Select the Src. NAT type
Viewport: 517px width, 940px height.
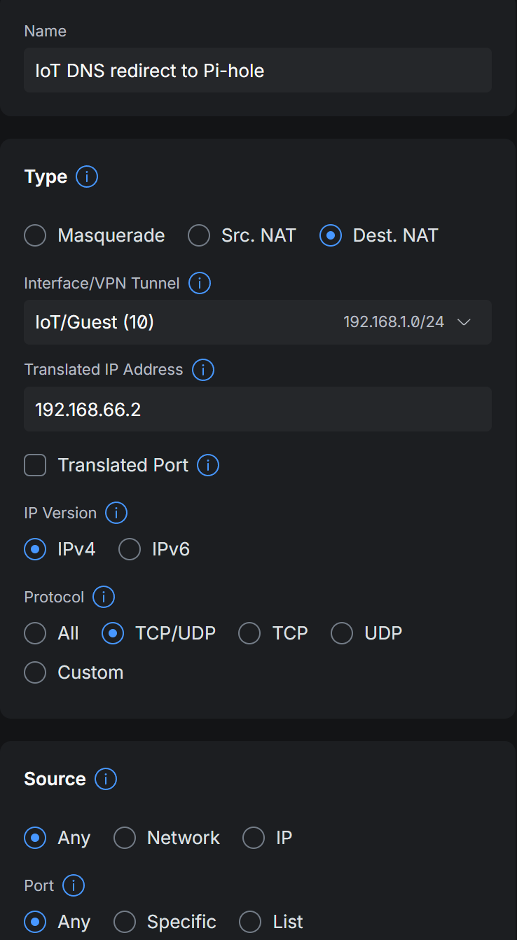pyautogui.click(x=199, y=235)
